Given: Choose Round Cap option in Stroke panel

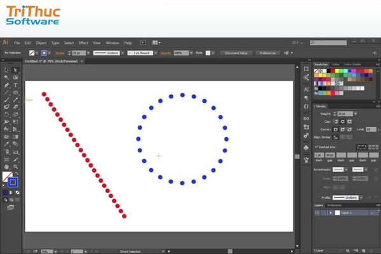Looking at the screenshot, I should pos(343,121).
